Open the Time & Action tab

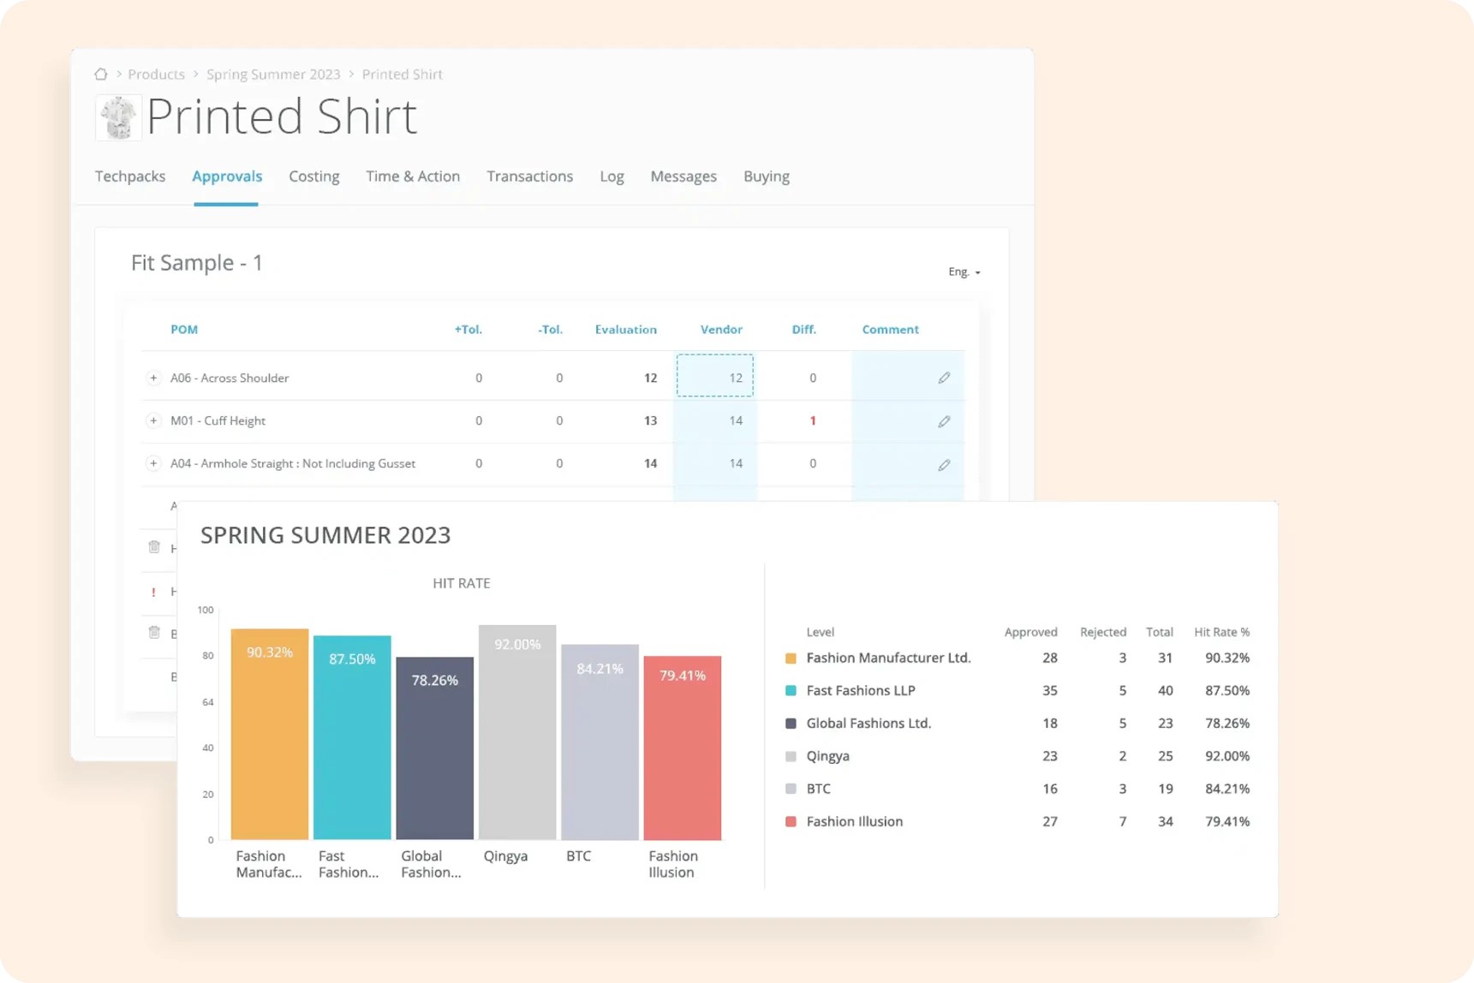(413, 176)
